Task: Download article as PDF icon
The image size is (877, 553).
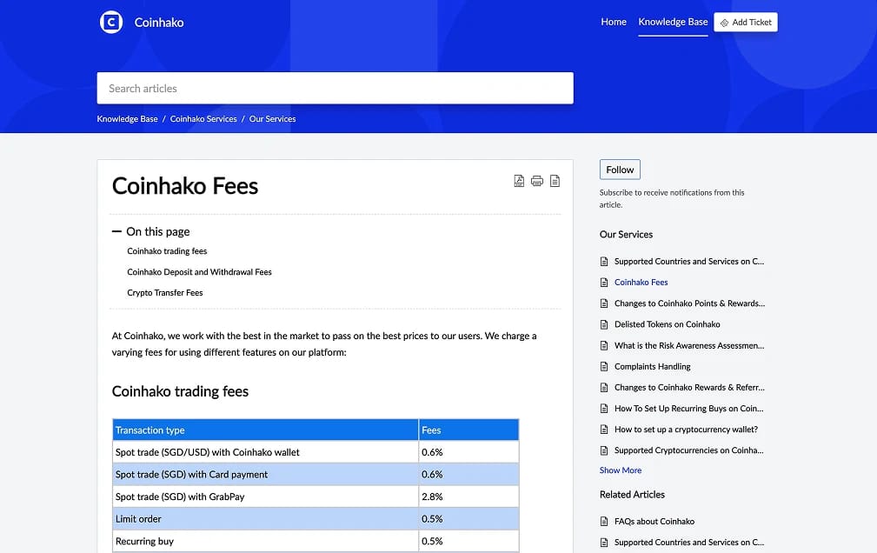Action: [x=519, y=181]
